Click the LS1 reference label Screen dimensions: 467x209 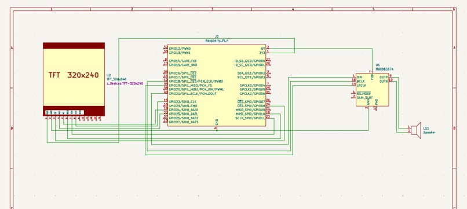click(x=426, y=129)
